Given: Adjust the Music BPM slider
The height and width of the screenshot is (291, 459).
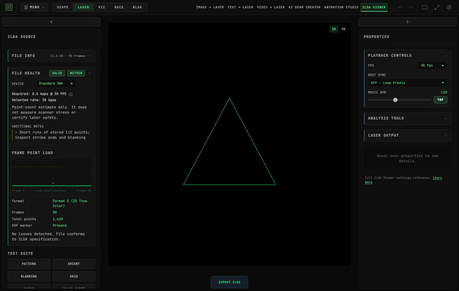Looking at the screenshot, I should [x=399, y=100].
